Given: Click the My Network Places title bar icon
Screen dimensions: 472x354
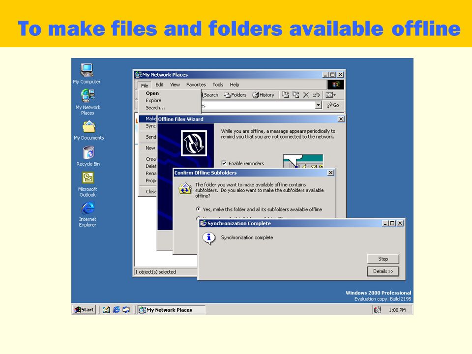Looking at the screenshot, I should point(139,74).
